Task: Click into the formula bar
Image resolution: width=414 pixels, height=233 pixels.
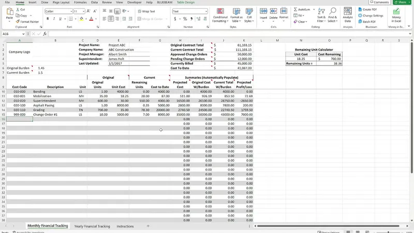Action: 229,34
